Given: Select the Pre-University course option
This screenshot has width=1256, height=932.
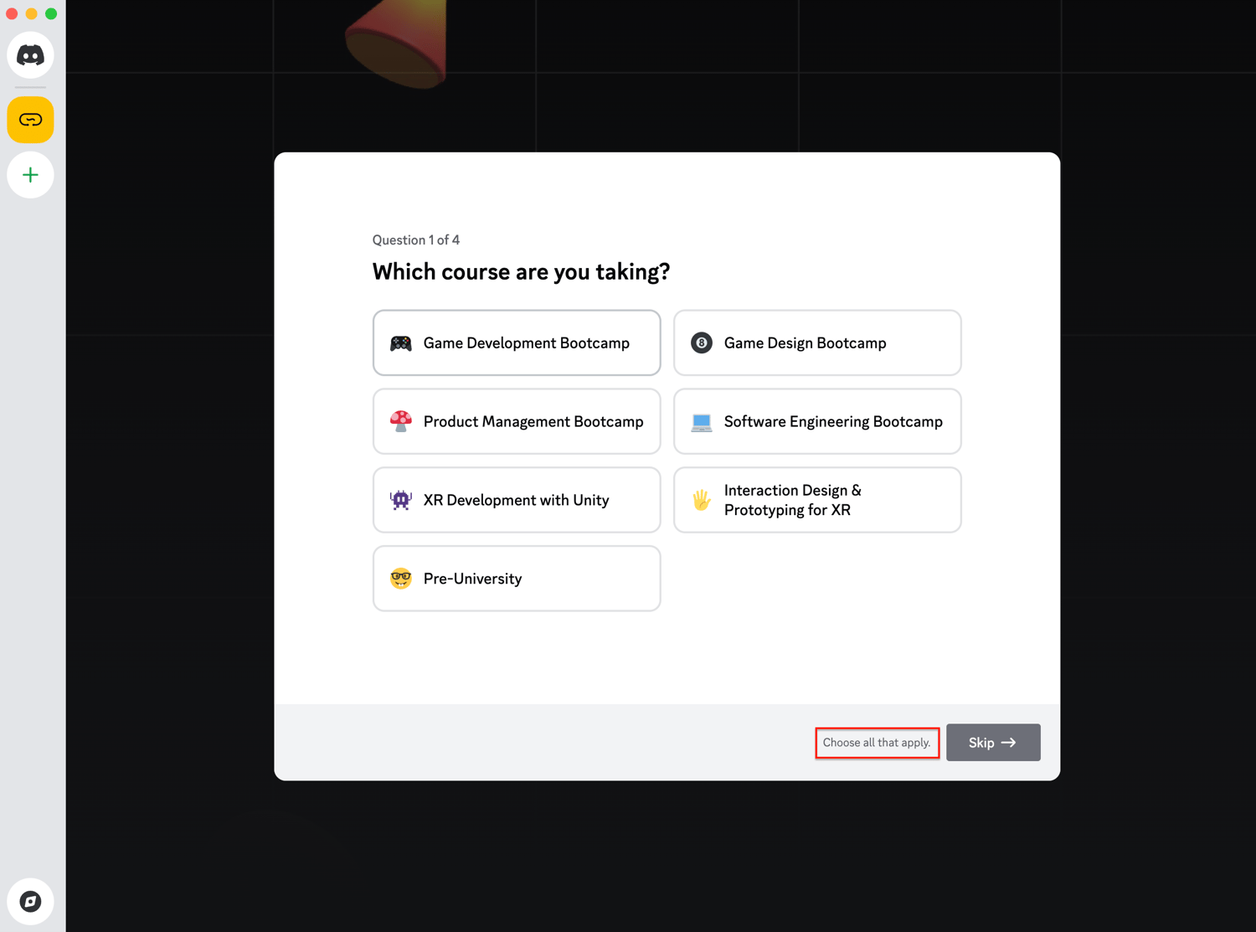Looking at the screenshot, I should [516, 578].
